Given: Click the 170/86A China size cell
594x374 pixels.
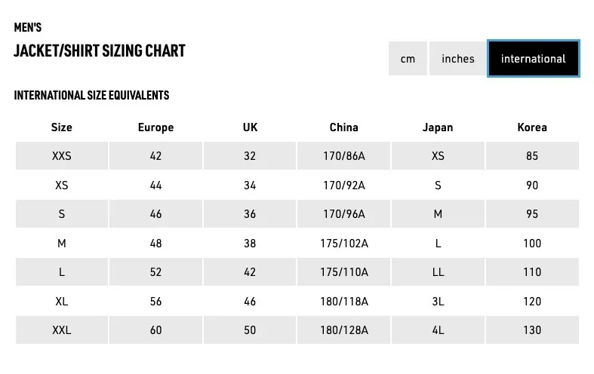Looking at the screenshot, I should click(x=344, y=155).
